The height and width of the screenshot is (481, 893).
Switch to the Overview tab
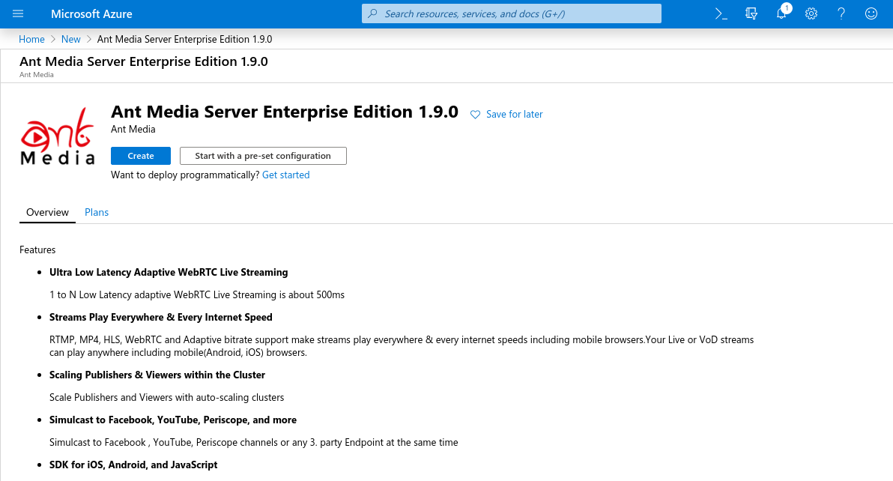[47, 212]
